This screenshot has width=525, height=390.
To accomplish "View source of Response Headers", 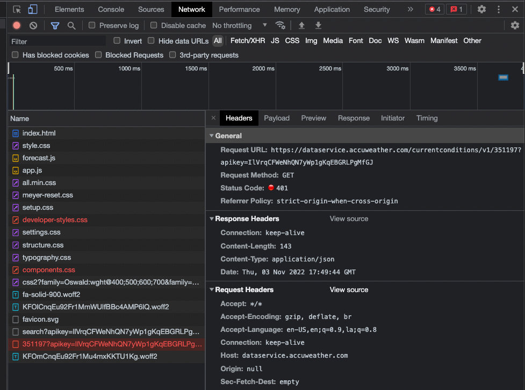I will pos(349,219).
